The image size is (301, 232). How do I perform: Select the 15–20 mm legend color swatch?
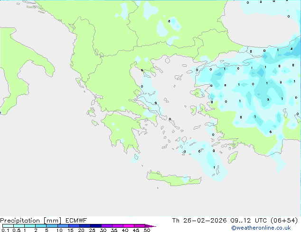point(74,226)
